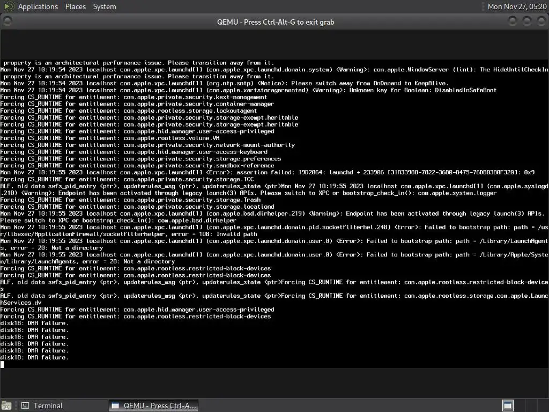Click the text 'security.storage.Trash'
This screenshot has width=549, height=412.
click(x=222, y=200)
